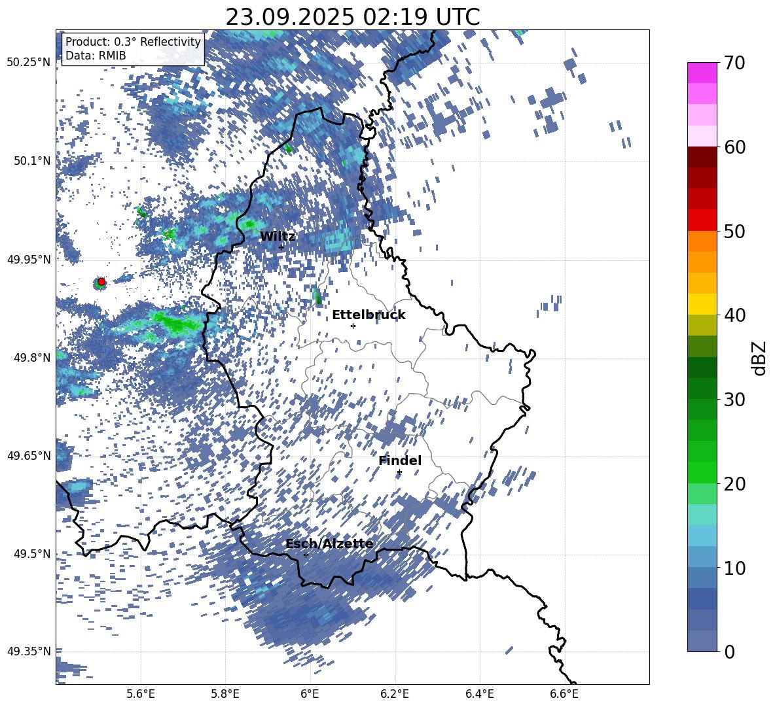Click the 49.5°N latitude tick label

31,553
